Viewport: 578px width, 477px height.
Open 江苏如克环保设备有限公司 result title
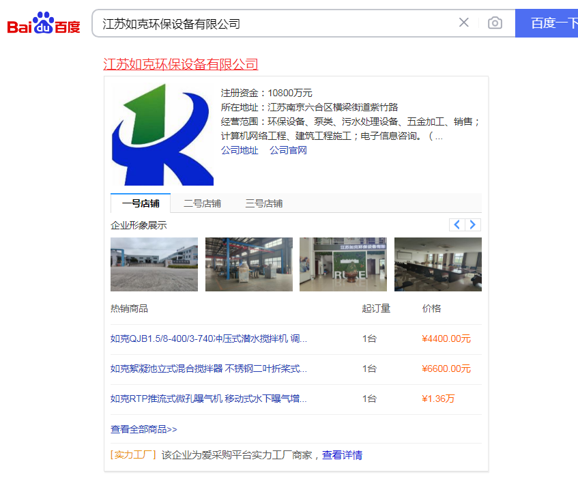point(181,65)
